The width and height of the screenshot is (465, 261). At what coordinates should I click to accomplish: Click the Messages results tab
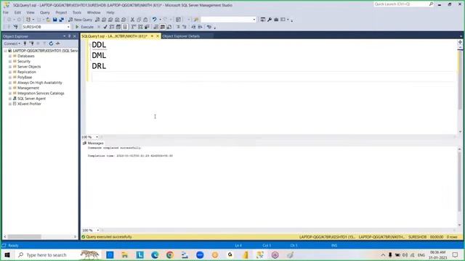click(x=93, y=144)
